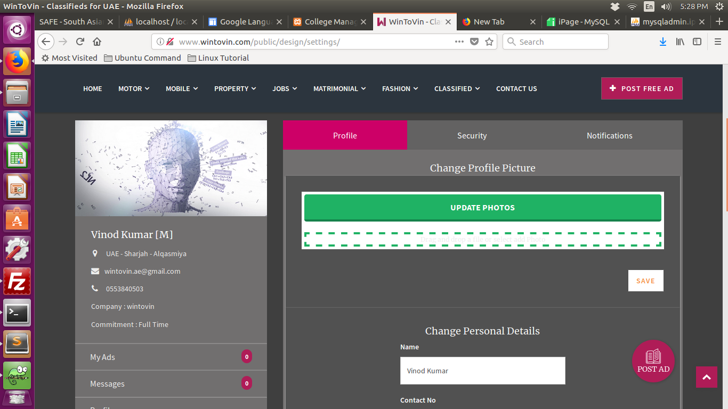728x409 pixels.
Task: Switch to the Notifications tab
Action: click(x=609, y=135)
